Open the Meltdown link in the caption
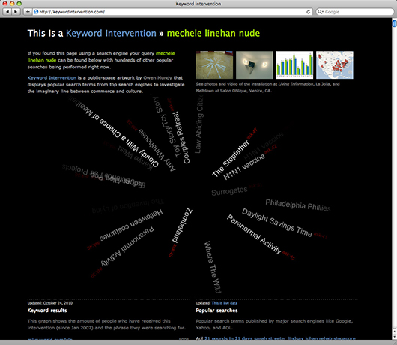 204,91
